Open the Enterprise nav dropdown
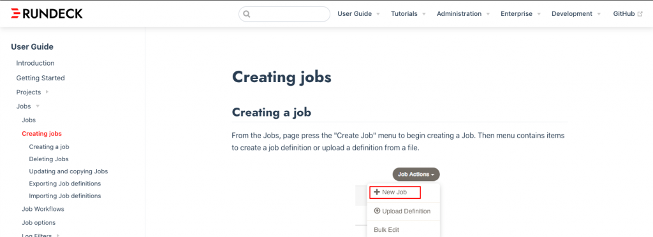This screenshot has width=653, height=237. 520,14
